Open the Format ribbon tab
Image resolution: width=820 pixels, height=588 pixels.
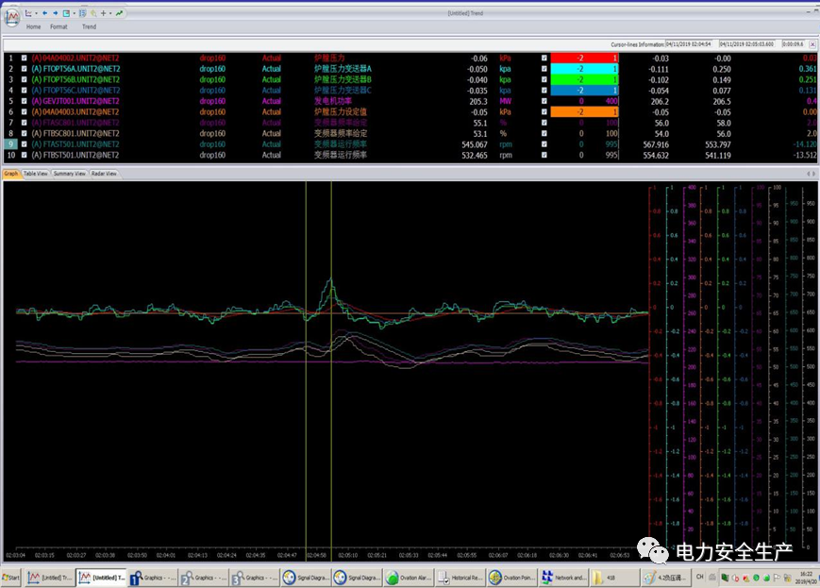pyautogui.click(x=59, y=26)
